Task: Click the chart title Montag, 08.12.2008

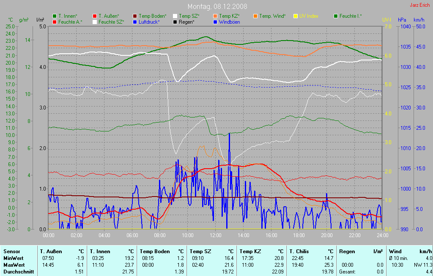Action: pos(217,6)
